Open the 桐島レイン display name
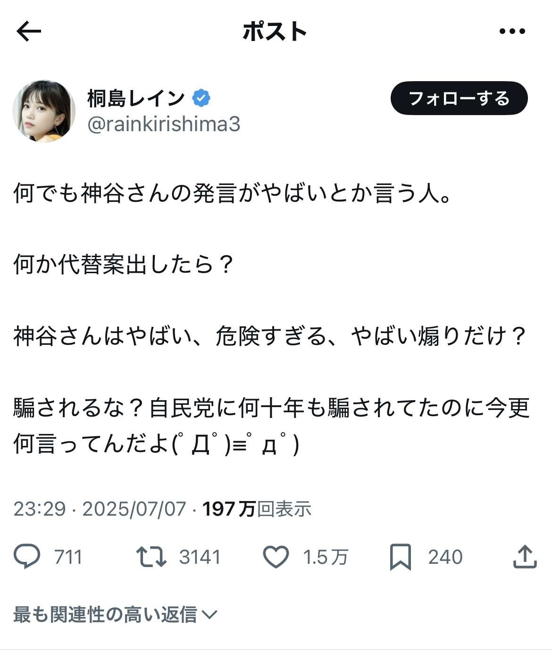 pyautogui.click(x=136, y=98)
